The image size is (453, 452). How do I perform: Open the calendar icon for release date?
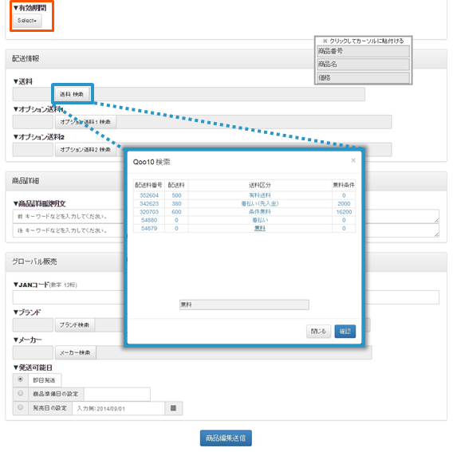click(173, 408)
